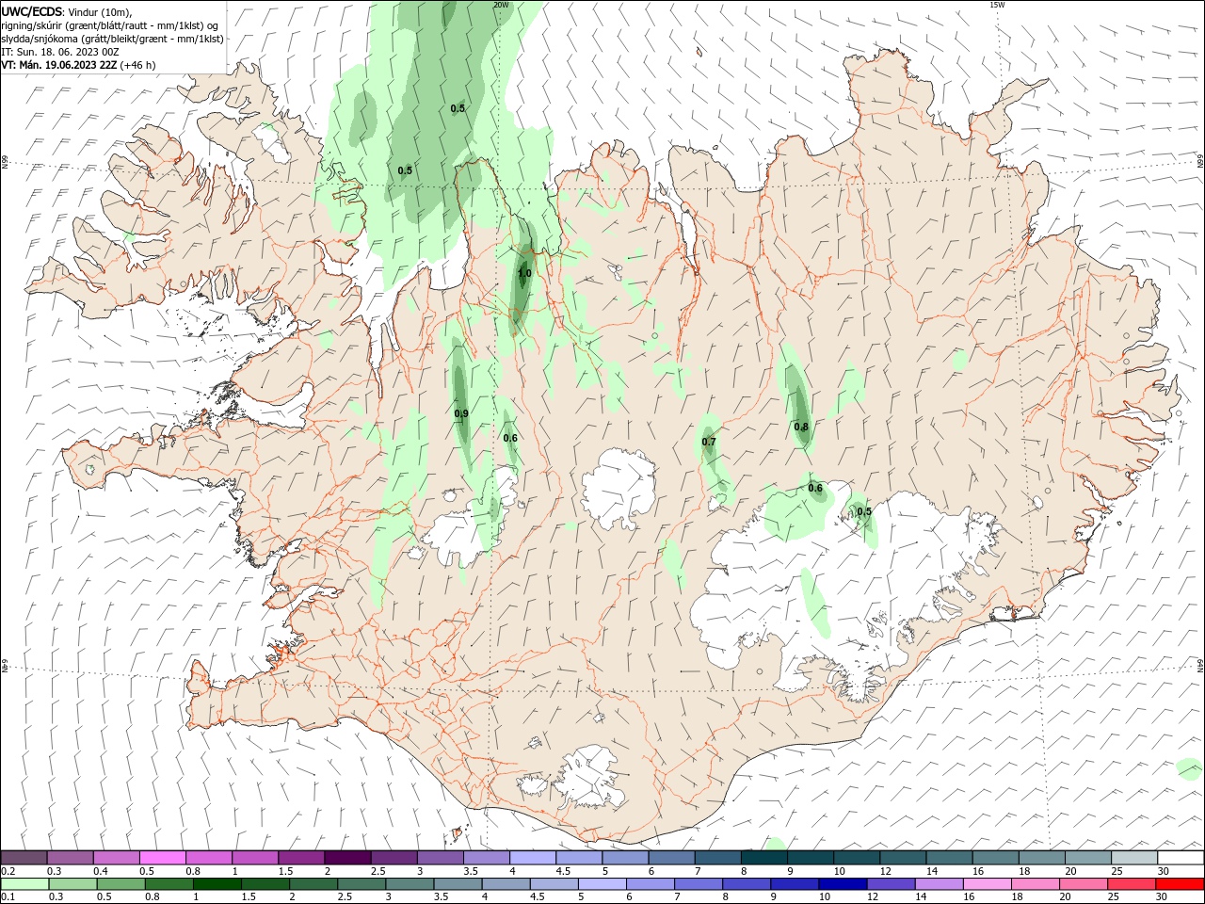Click the slate blue 6 swatch in upper legend
This screenshot has width=1205, height=904.
point(671,858)
